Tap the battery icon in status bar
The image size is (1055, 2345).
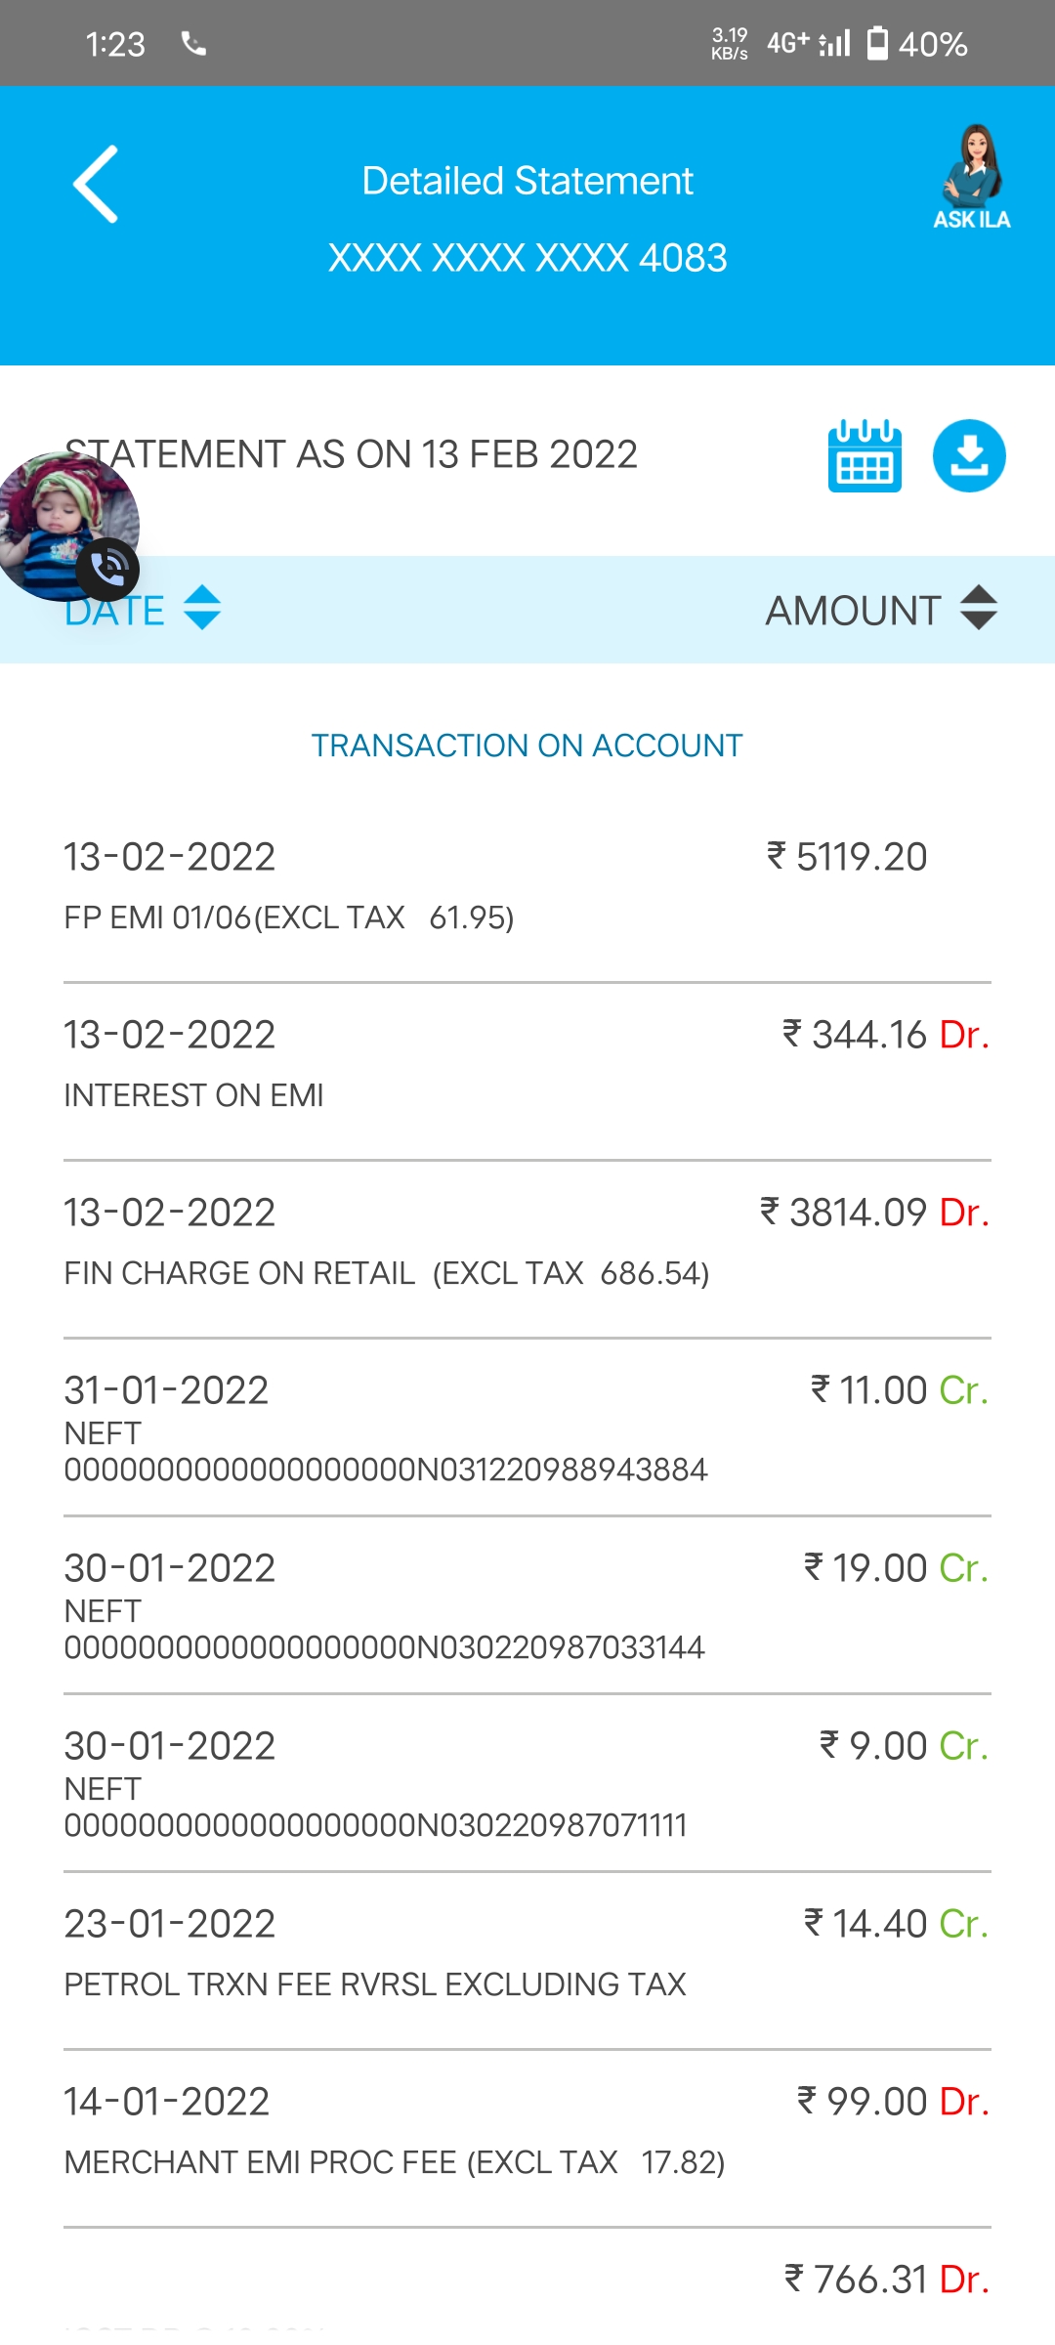(878, 44)
